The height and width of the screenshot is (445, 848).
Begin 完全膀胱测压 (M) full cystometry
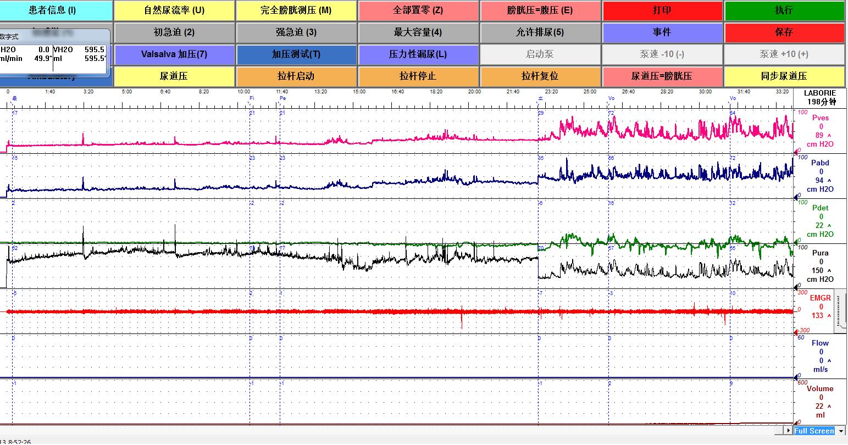296,10
